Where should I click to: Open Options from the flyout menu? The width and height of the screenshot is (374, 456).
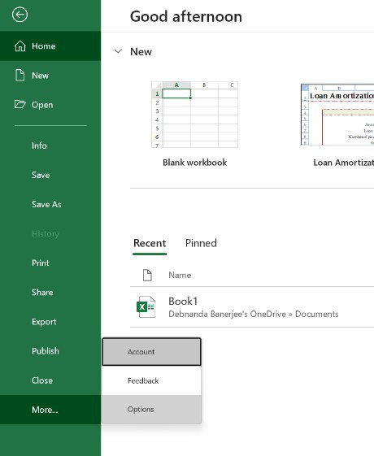pos(151,409)
